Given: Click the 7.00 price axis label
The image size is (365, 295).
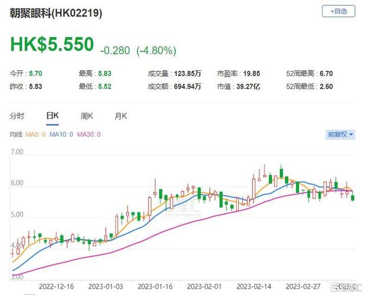Looking at the screenshot, I should (17, 152).
